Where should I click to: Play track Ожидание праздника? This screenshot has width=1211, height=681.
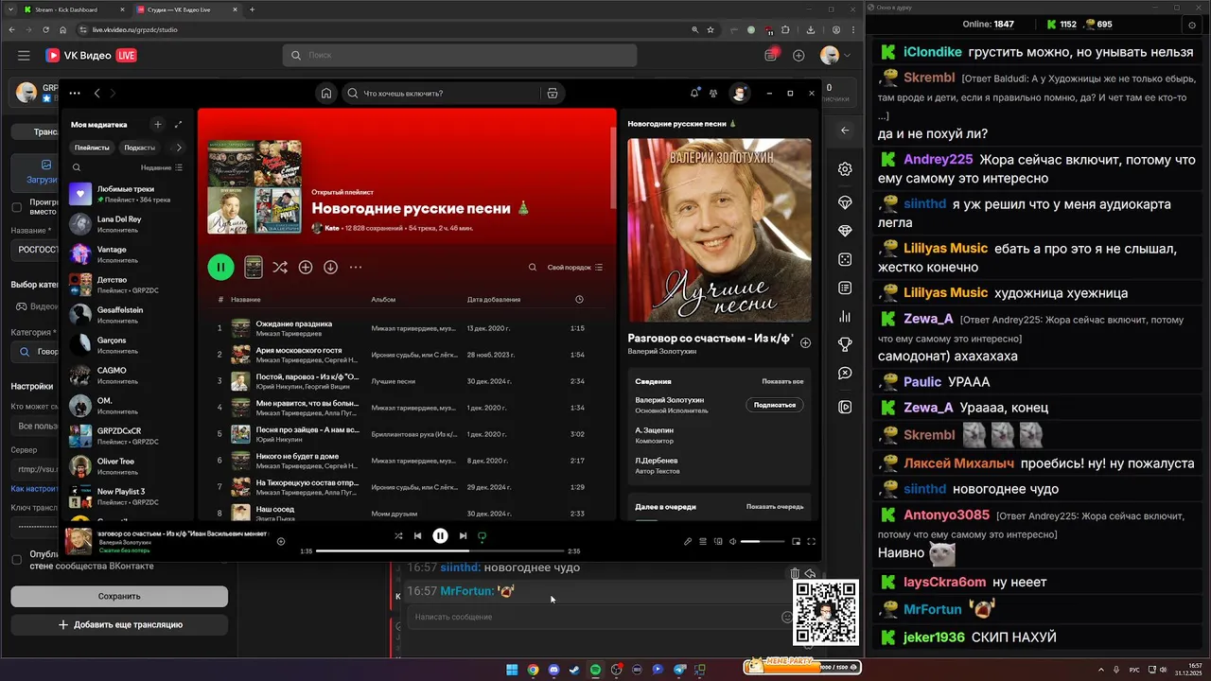click(293, 323)
